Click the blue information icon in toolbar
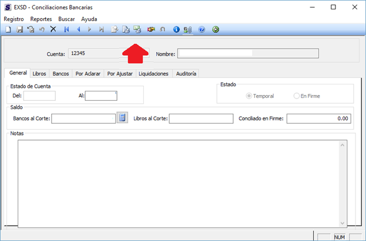This screenshot has width=366, height=241. point(176,29)
